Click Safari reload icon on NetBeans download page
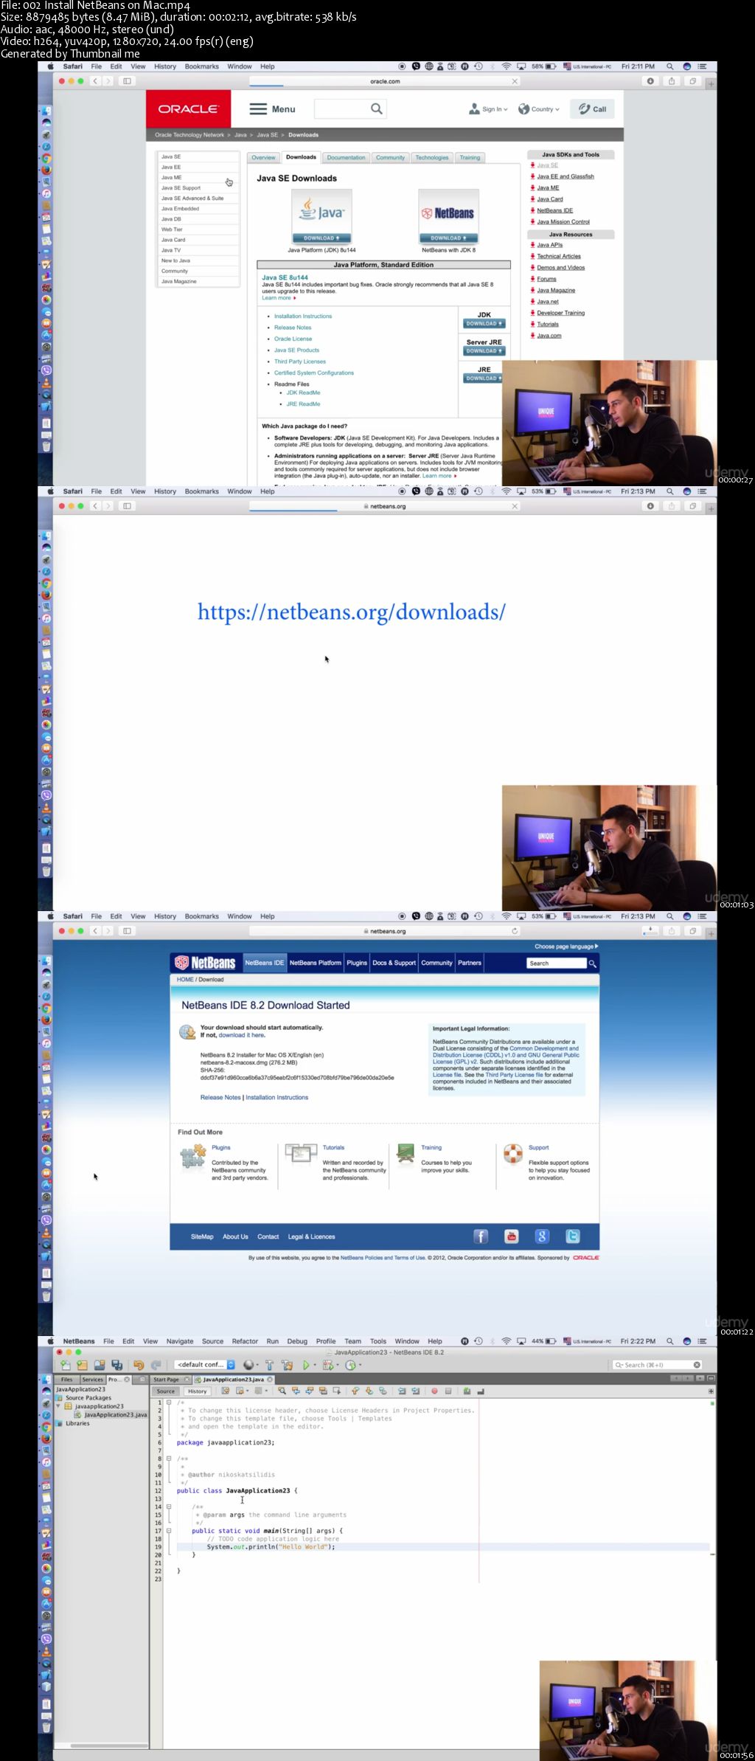Viewport: 755px width, 1761px height. click(x=515, y=931)
